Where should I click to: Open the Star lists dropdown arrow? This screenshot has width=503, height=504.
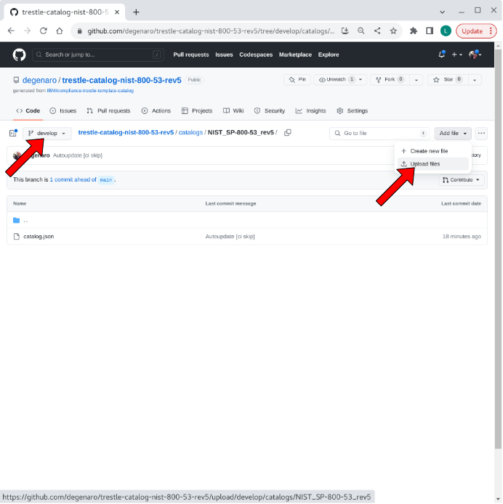coord(475,80)
